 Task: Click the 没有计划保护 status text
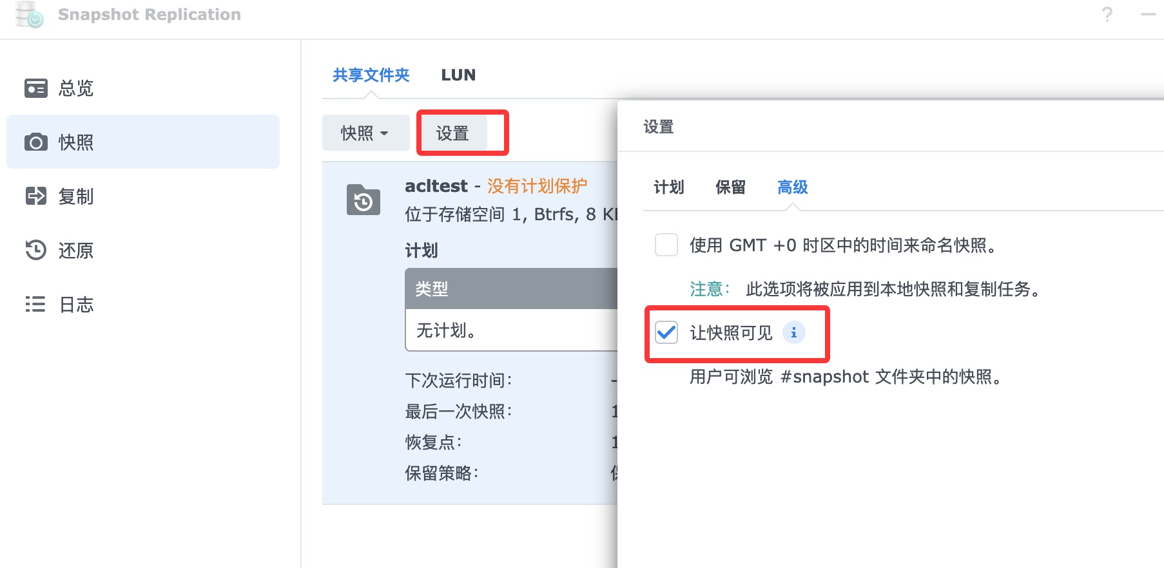point(537,186)
